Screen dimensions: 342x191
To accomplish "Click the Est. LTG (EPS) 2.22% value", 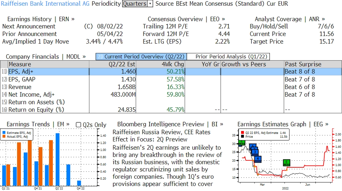I will (222, 42).
